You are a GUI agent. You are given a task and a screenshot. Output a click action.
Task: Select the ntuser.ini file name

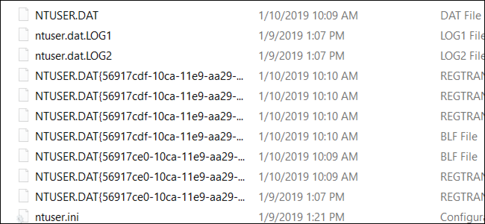[57, 217]
